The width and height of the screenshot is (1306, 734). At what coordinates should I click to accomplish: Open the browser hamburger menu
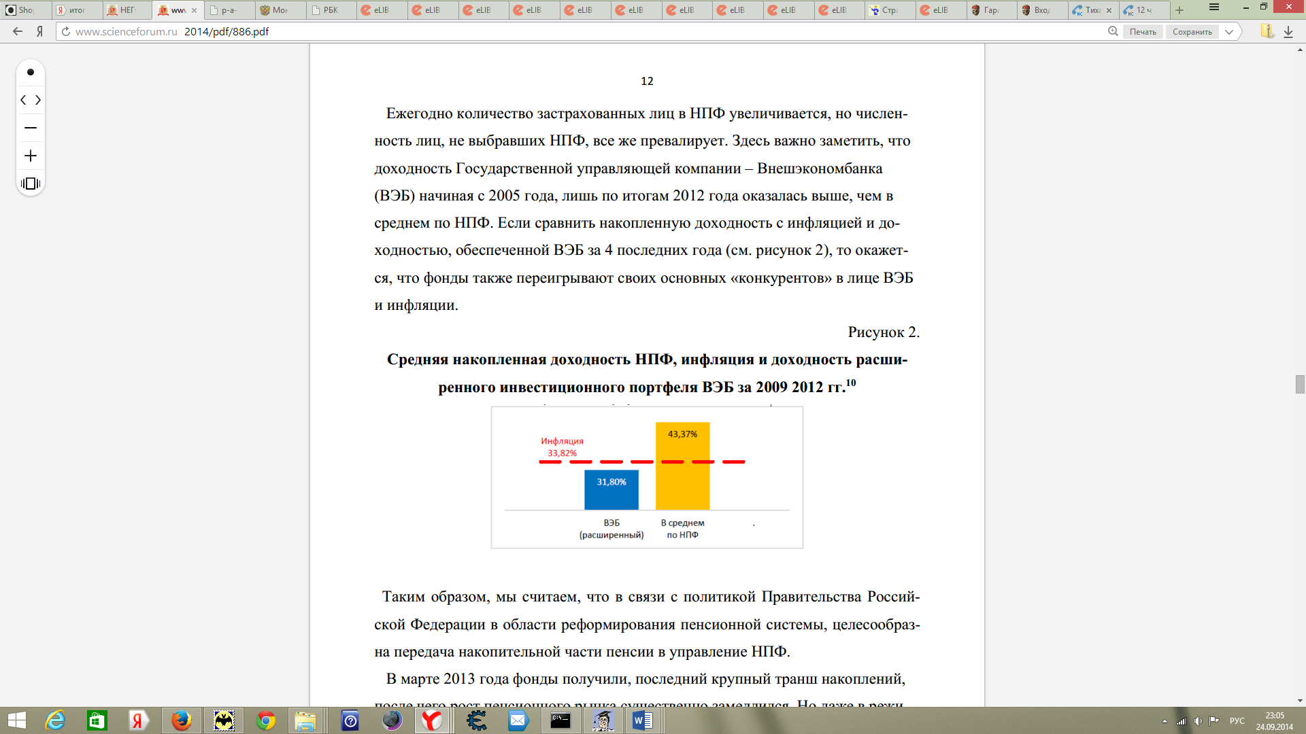point(1214,7)
